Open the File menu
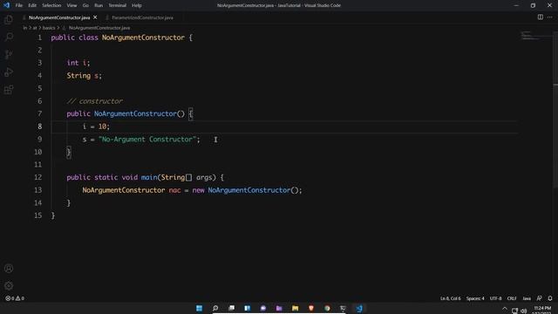The width and height of the screenshot is (558, 314). [19, 5]
